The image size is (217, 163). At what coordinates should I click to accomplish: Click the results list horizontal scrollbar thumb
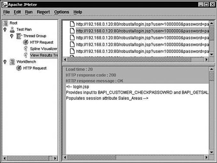pyautogui.click(x=129, y=59)
